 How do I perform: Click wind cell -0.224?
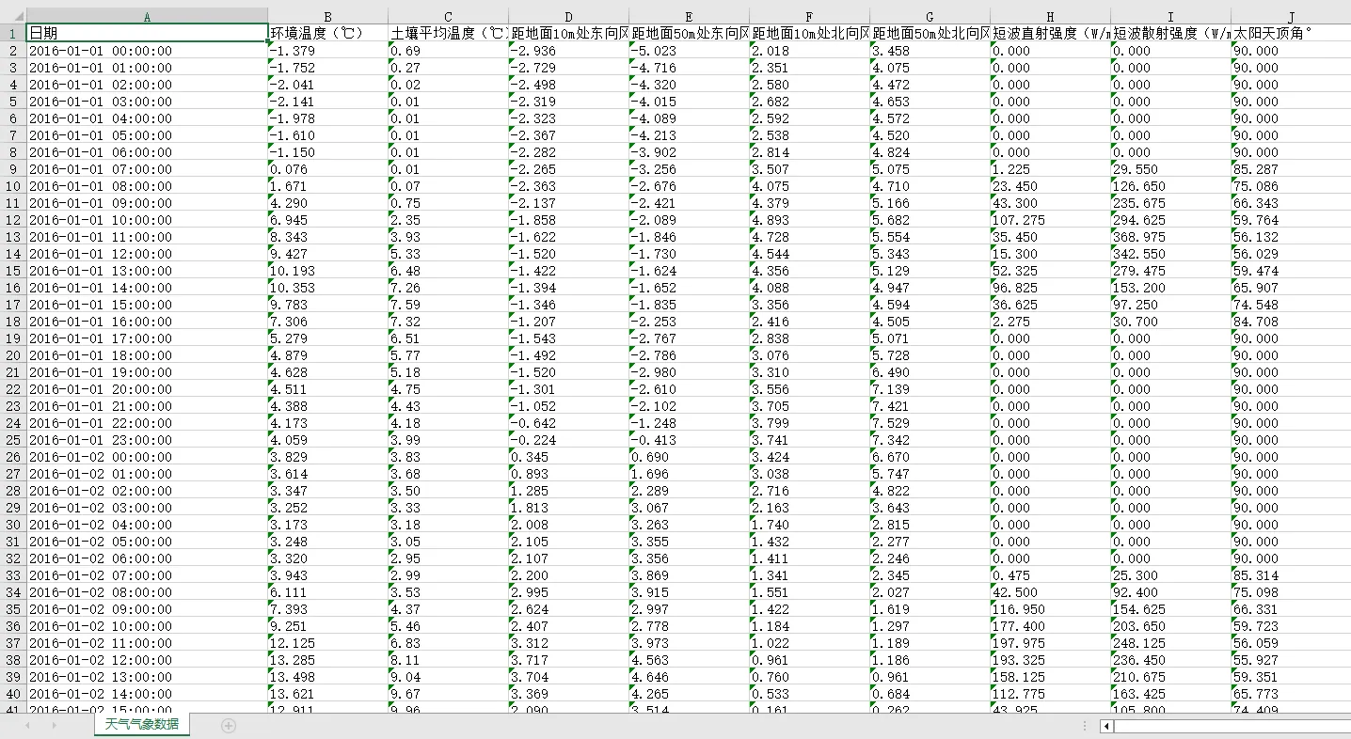pyautogui.click(x=568, y=440)
